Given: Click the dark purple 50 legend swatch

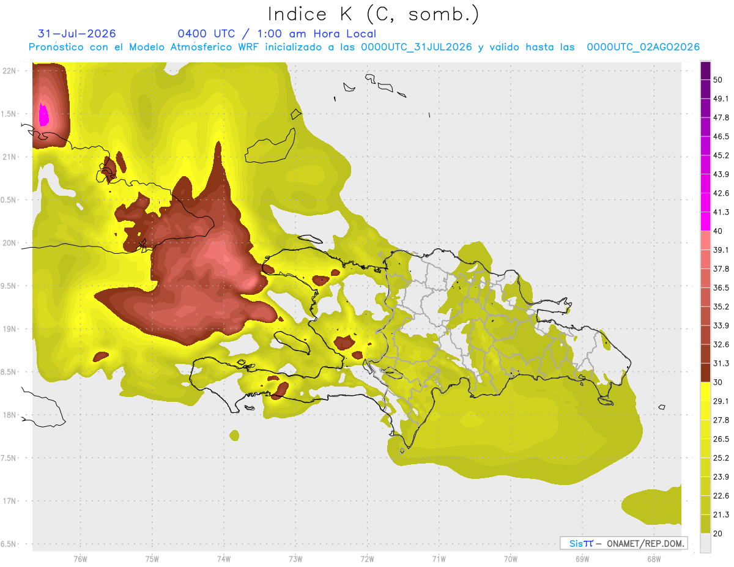Looking at the screenshot, I should (x=705, y=70).
